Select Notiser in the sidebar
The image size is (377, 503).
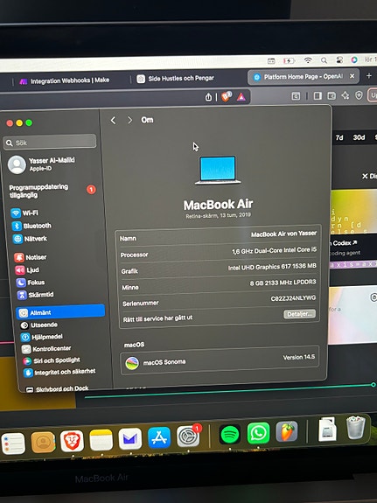pos(31,257)
